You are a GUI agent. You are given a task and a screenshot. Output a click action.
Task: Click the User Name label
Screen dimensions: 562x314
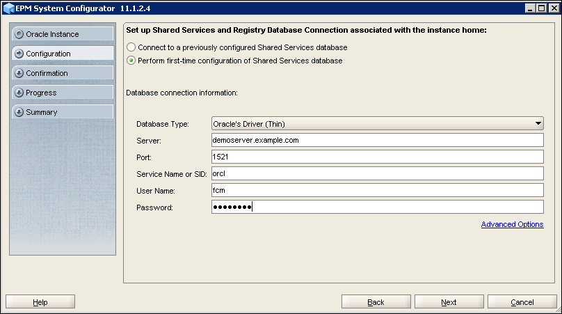tap(156, 191)
